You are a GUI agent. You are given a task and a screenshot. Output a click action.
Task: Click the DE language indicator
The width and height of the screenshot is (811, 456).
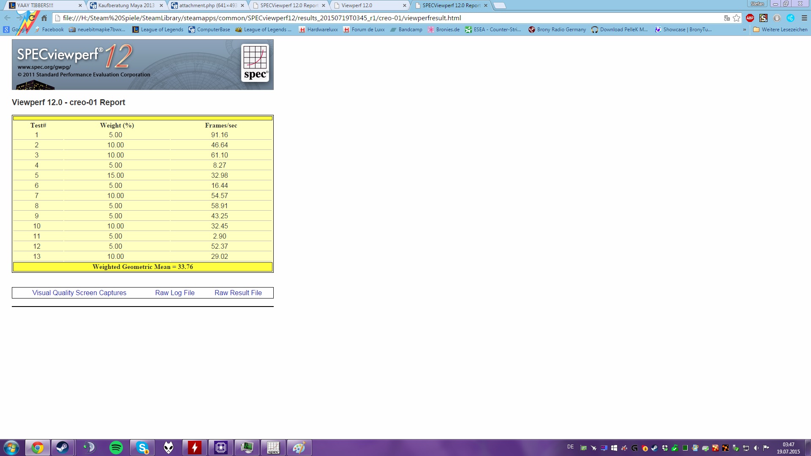571,447
